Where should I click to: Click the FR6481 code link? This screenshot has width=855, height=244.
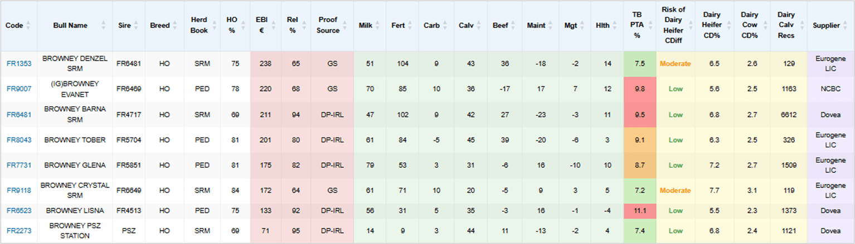click(19, 114)
